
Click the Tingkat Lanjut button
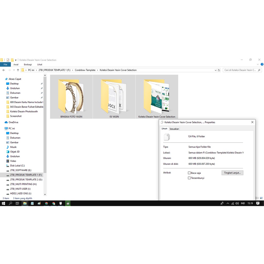click(x=232, y=173)
